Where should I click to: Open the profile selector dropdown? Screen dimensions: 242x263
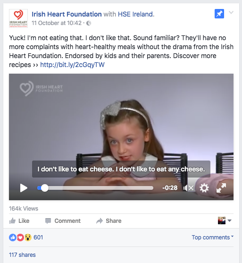point(225,221)
